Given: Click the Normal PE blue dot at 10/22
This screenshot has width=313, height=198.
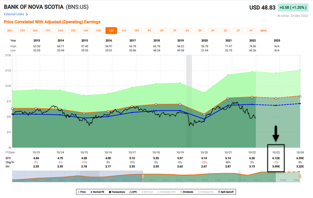Looking at the screenshot, I should click(252, 104).
